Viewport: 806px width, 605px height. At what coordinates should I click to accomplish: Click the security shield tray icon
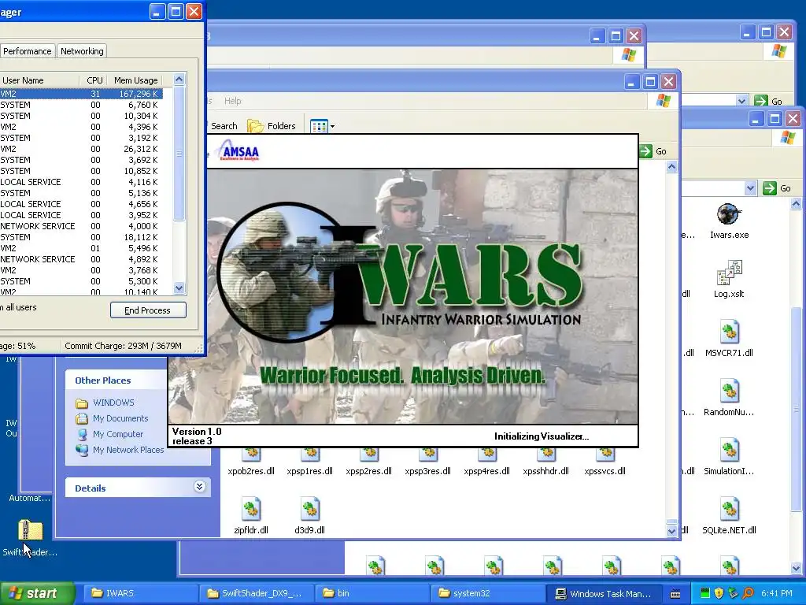719,593
